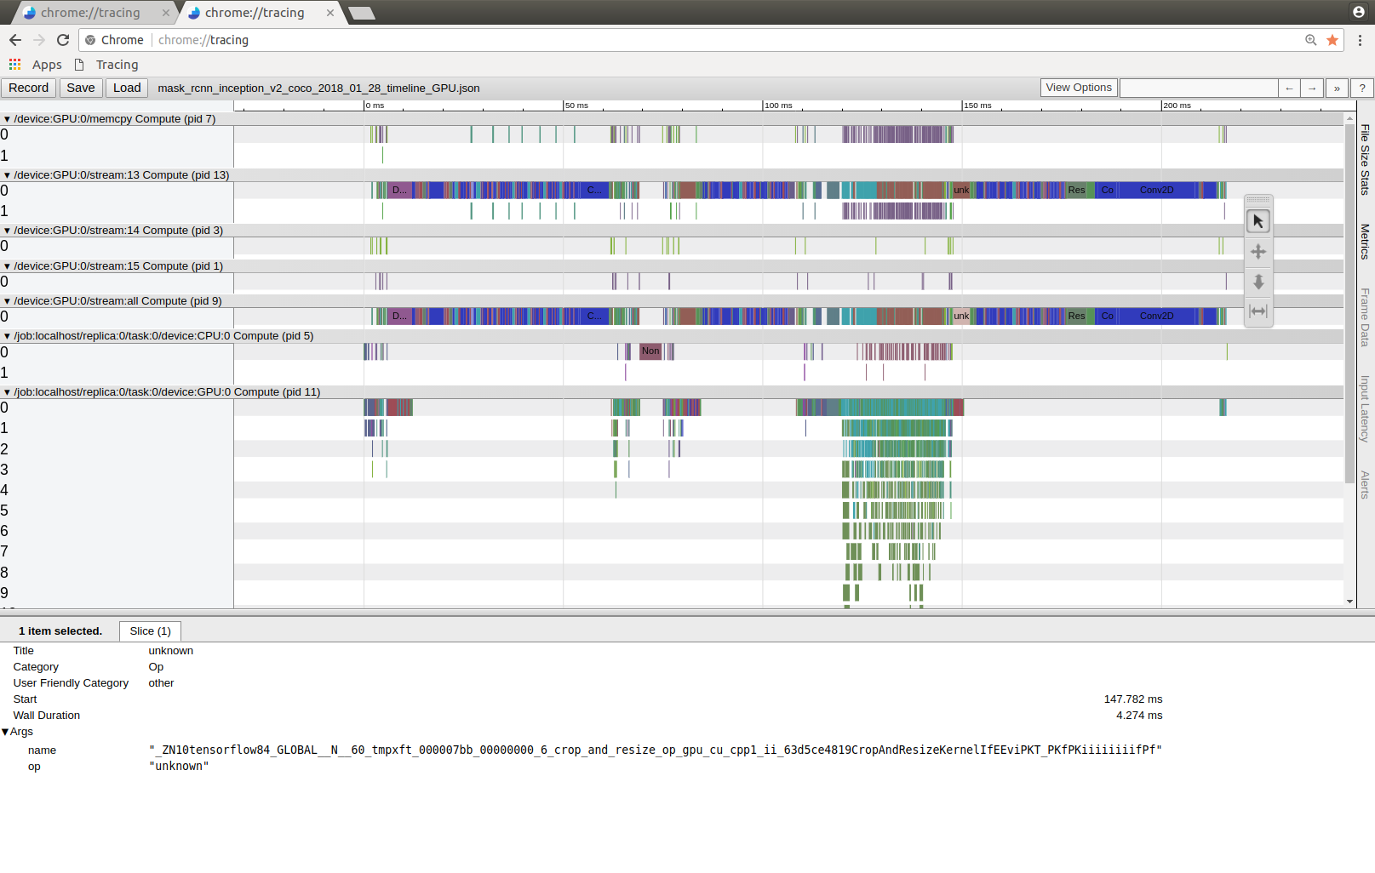
Task: Click Wall Duration value 4.274 ms
Action: tap(1139, 716)
